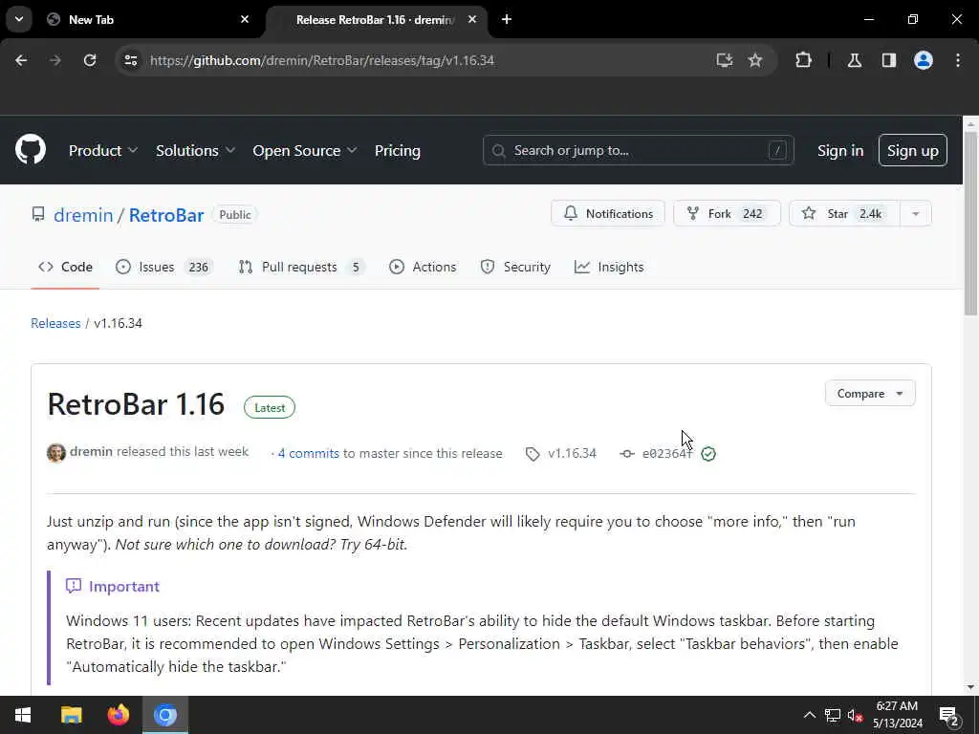Bookmark this page with the star icon
This screenshot has height=734, width=979.
click(x=755, y=60)
